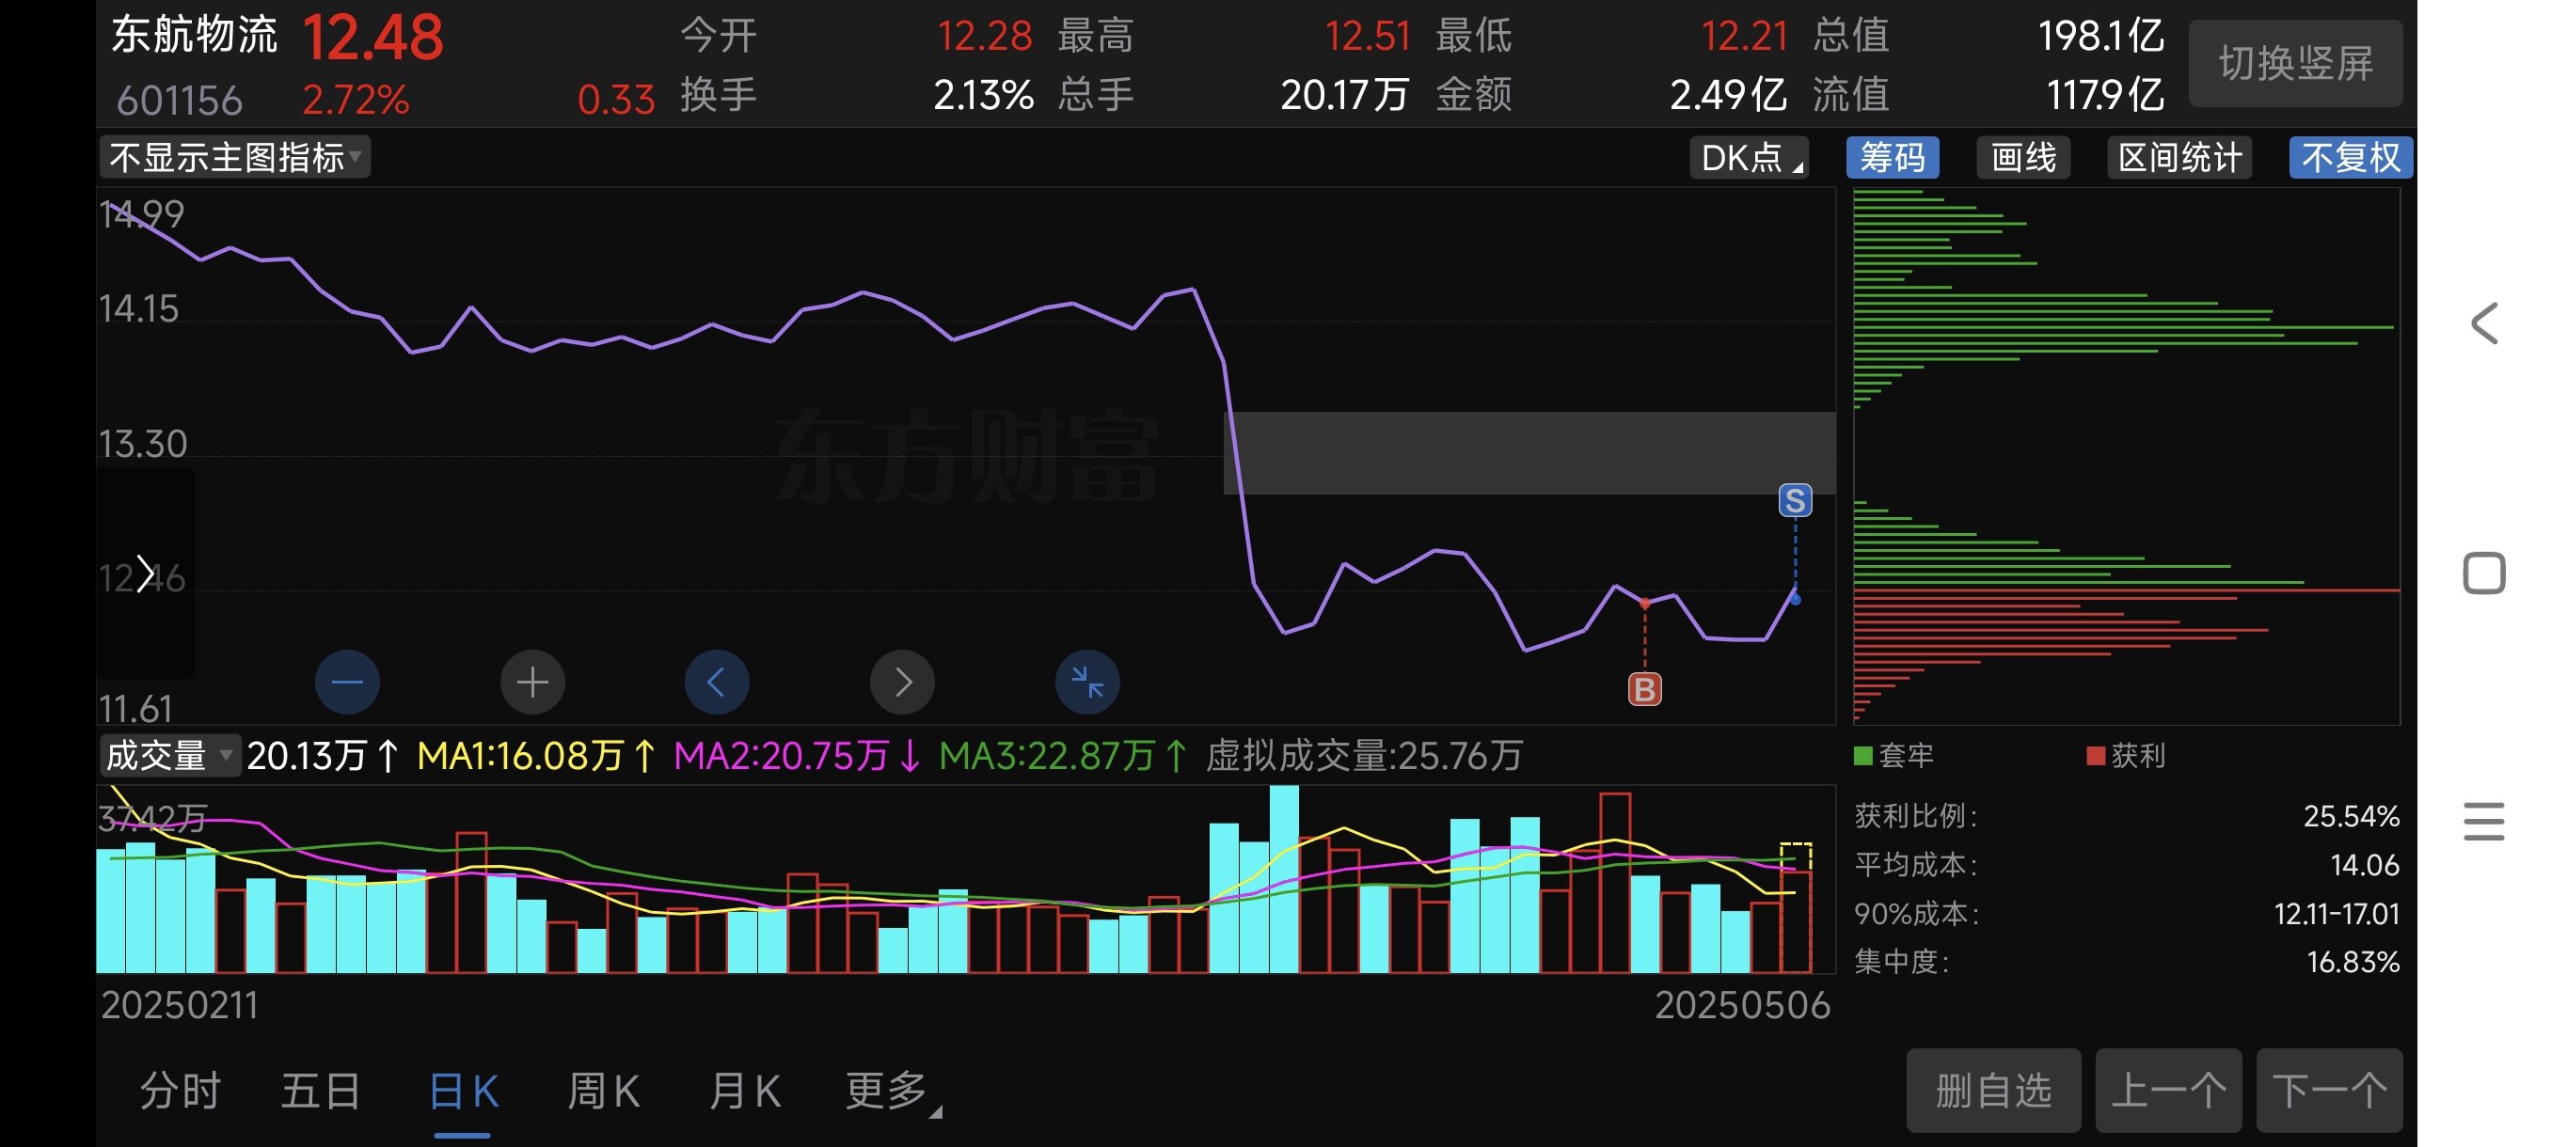Tap MA2:20.75万 volume average label

click(798, 756)
